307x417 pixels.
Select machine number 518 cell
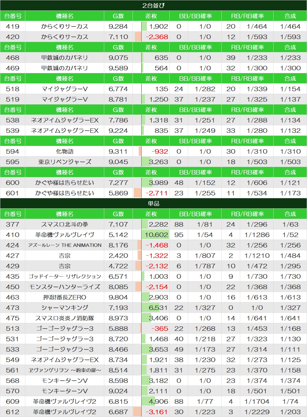[x=13, y=89]
